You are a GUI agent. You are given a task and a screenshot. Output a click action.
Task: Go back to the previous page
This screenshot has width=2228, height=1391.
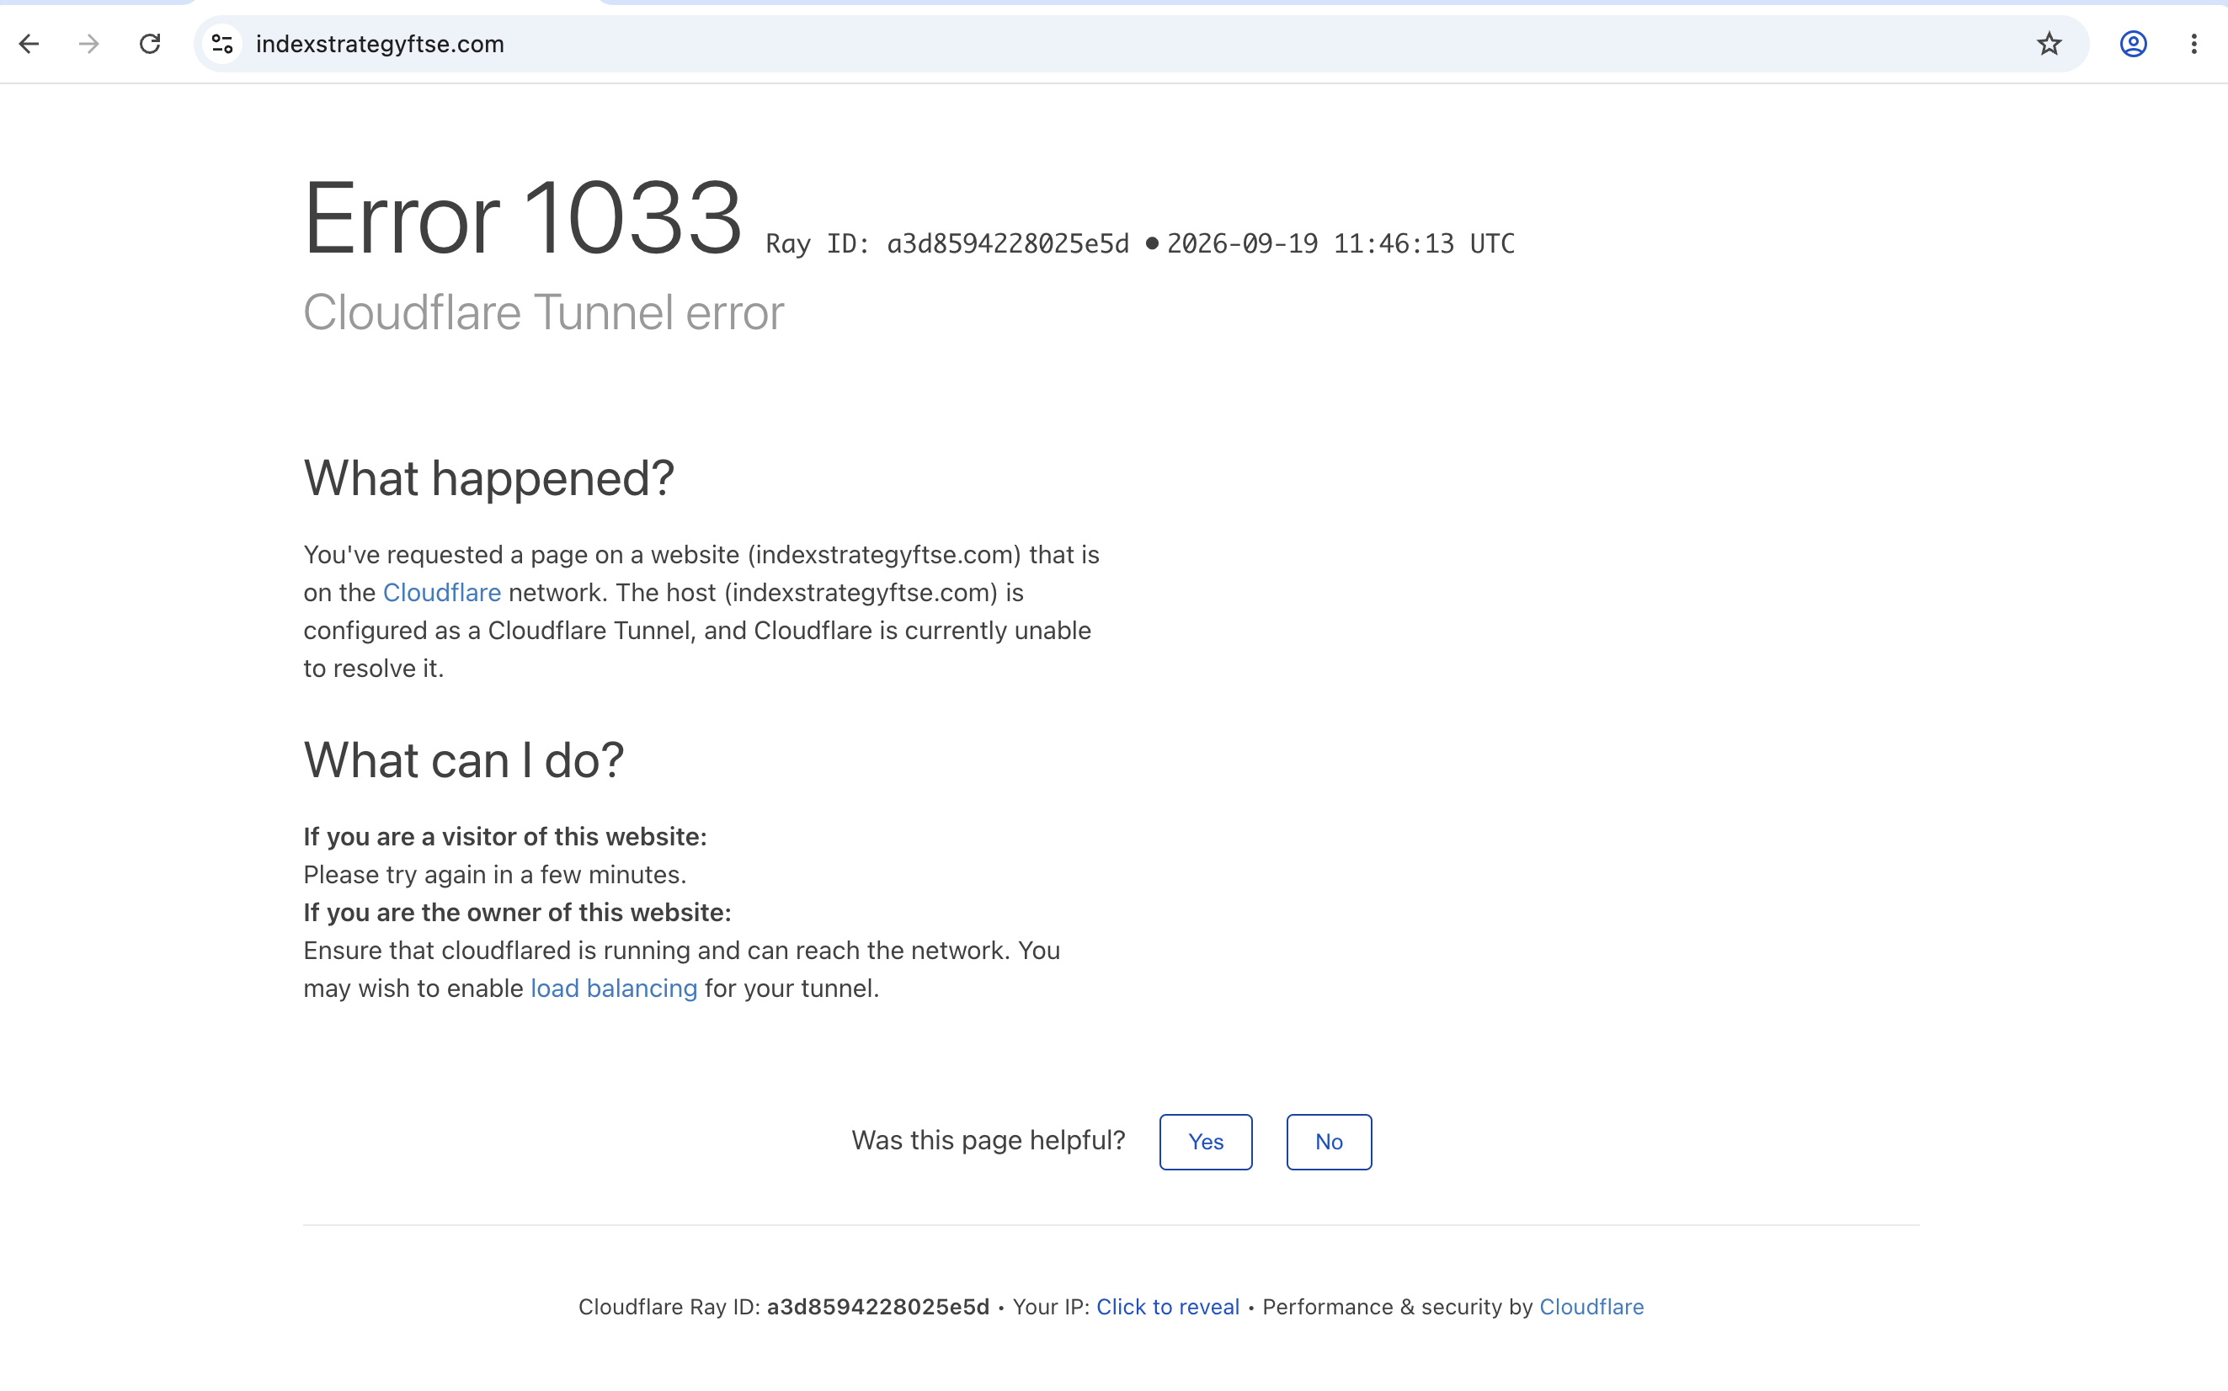tap(29, 44)
